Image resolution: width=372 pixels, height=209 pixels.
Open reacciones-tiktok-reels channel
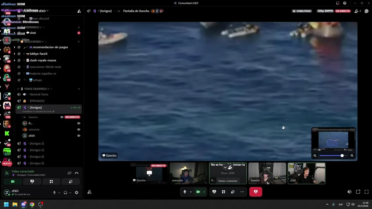(x=49, y=67)
